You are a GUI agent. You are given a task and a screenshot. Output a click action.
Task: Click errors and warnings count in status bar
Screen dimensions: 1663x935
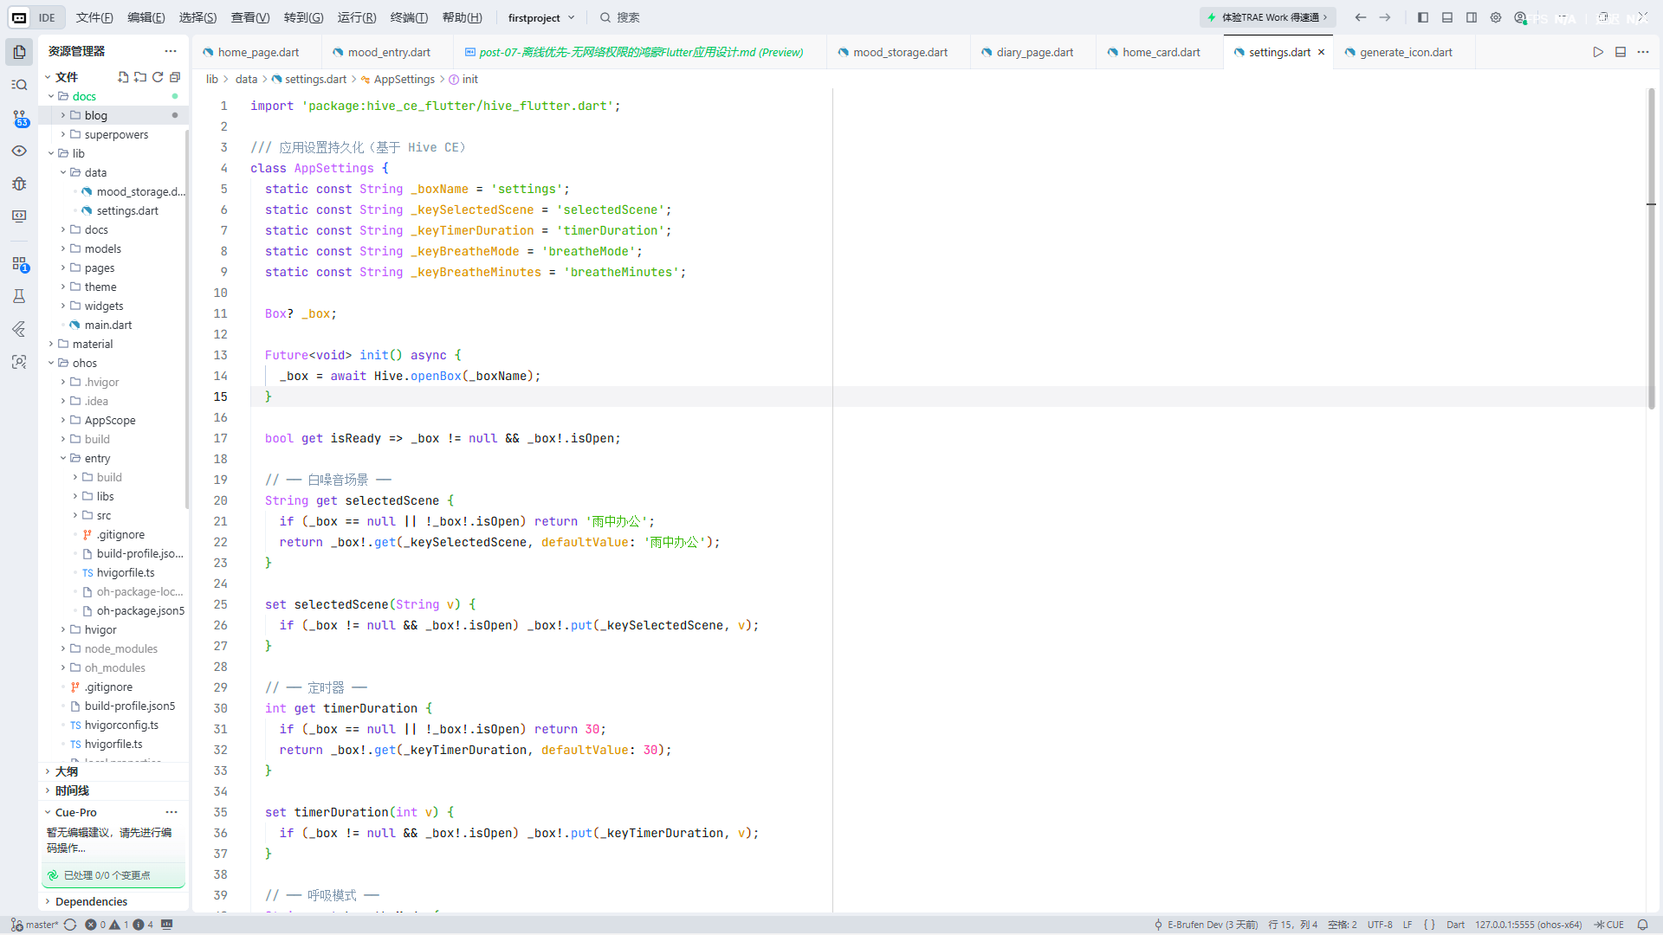(120, 925)
